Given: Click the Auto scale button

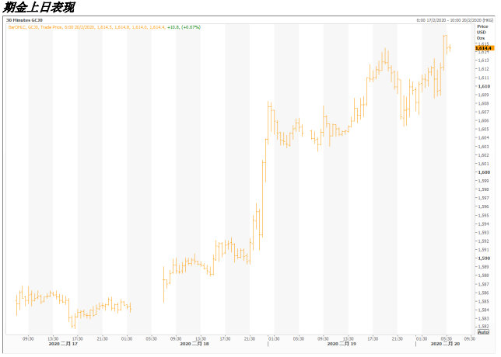Looking at the screenshot, I should 483,332.
